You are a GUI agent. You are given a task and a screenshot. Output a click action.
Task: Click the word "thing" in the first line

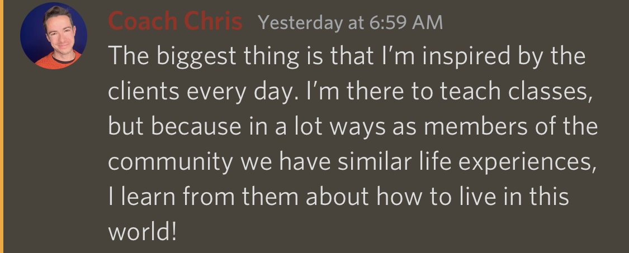click(272, 58)
